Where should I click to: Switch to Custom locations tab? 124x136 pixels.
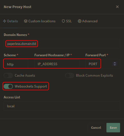click(40, 21)
